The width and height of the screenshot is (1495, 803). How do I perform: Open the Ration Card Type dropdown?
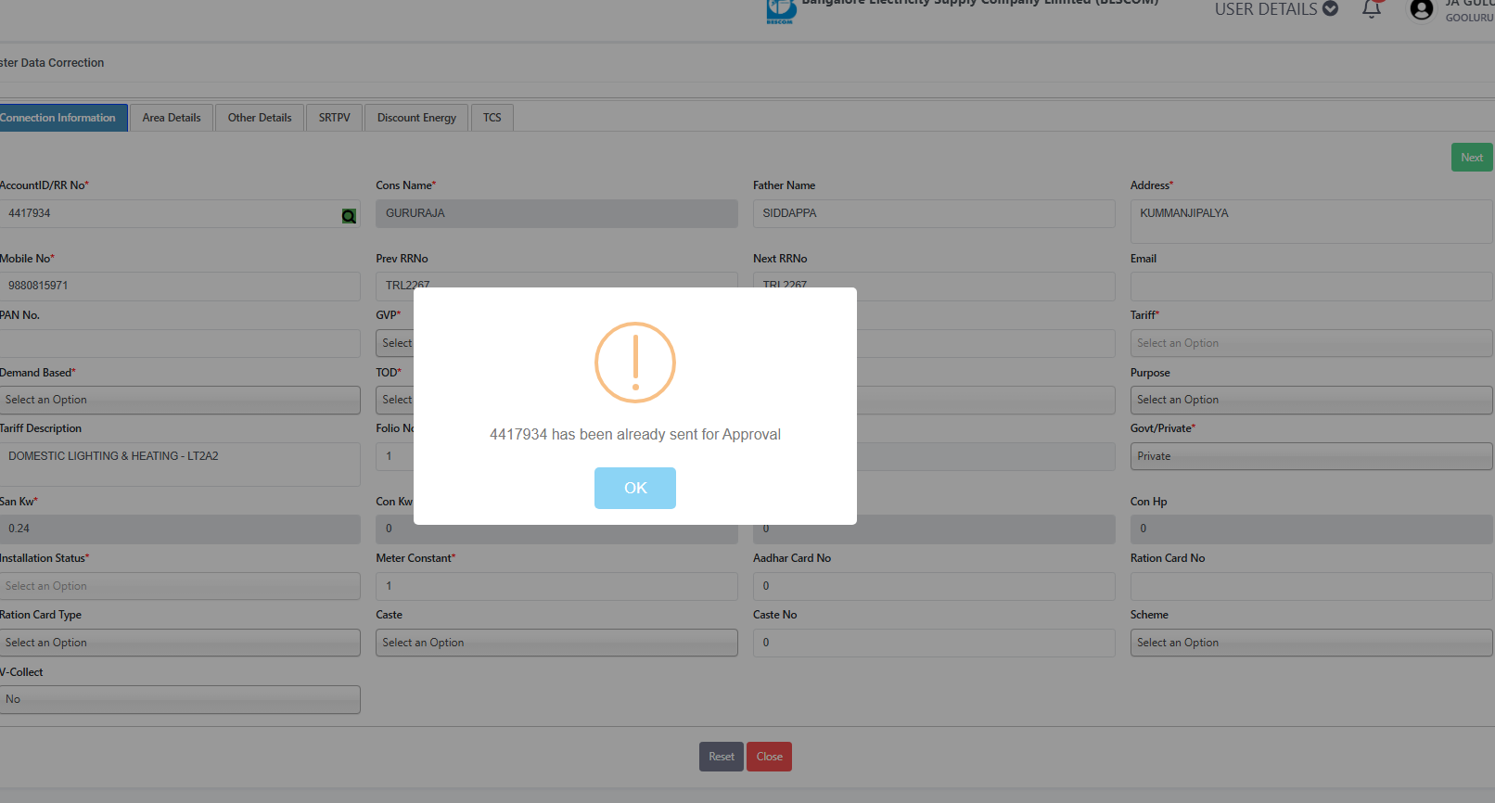(179, 643)
